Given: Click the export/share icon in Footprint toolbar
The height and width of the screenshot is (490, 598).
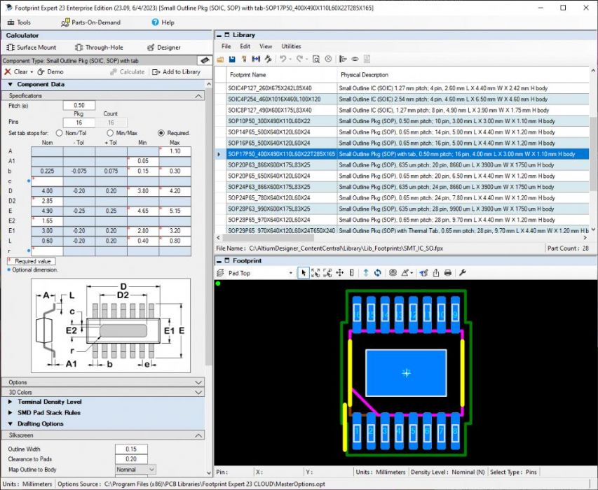Looking at the screenshot, I should point(435,272).
